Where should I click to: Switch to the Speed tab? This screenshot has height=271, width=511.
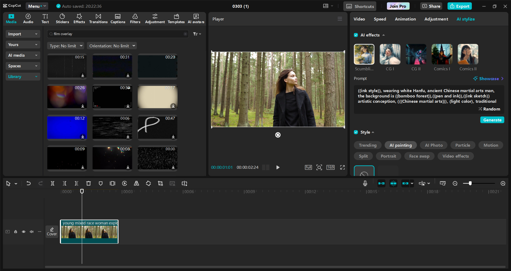(x=380, y=19)
